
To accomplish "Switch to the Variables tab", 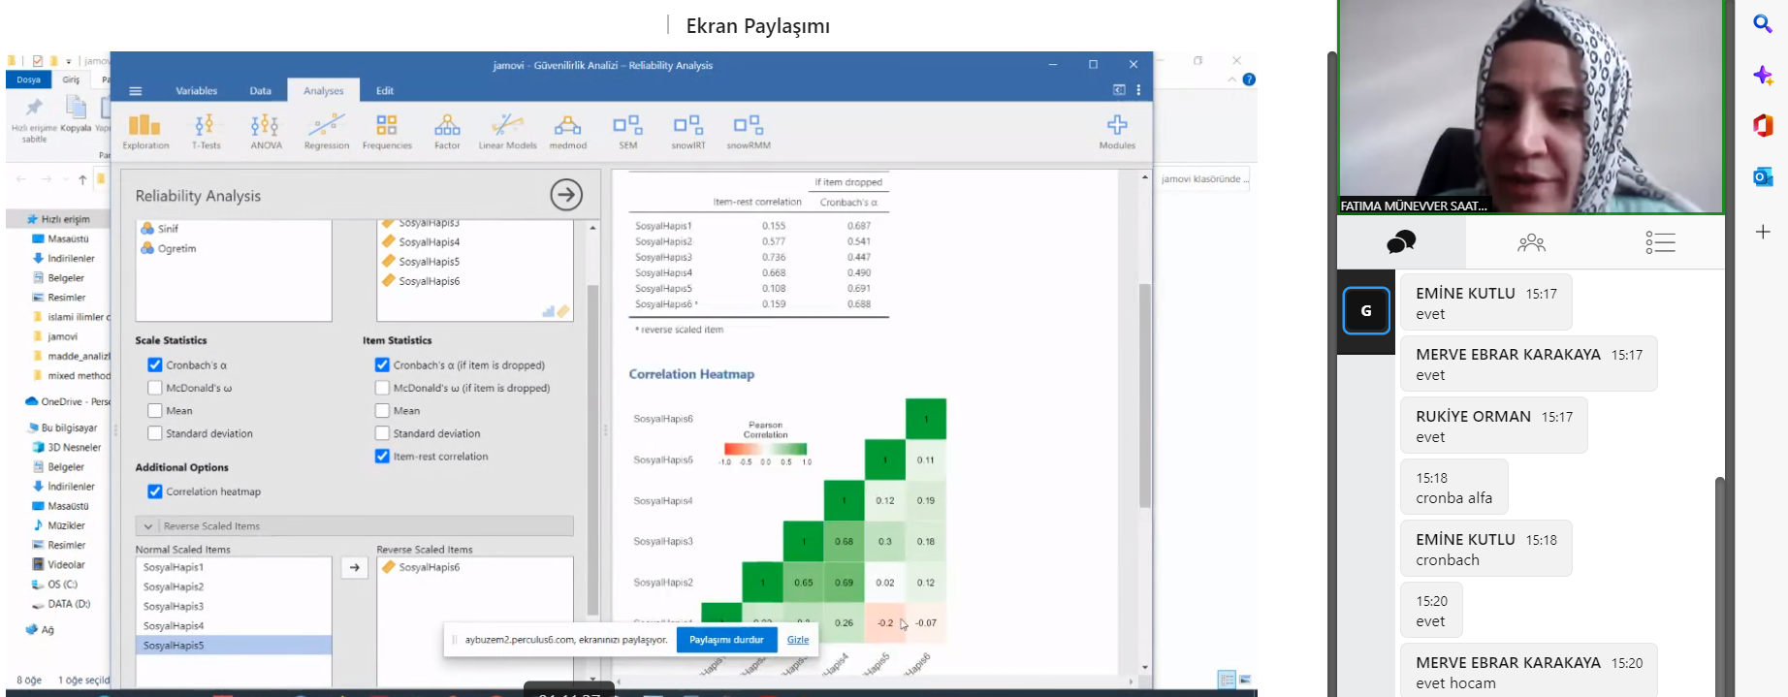I will [x=196, y=91].
